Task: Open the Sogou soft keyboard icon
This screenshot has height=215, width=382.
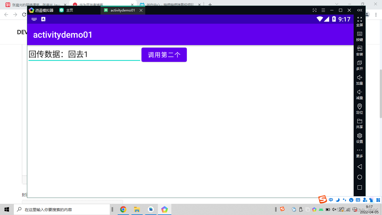Action: click(358, 200)
